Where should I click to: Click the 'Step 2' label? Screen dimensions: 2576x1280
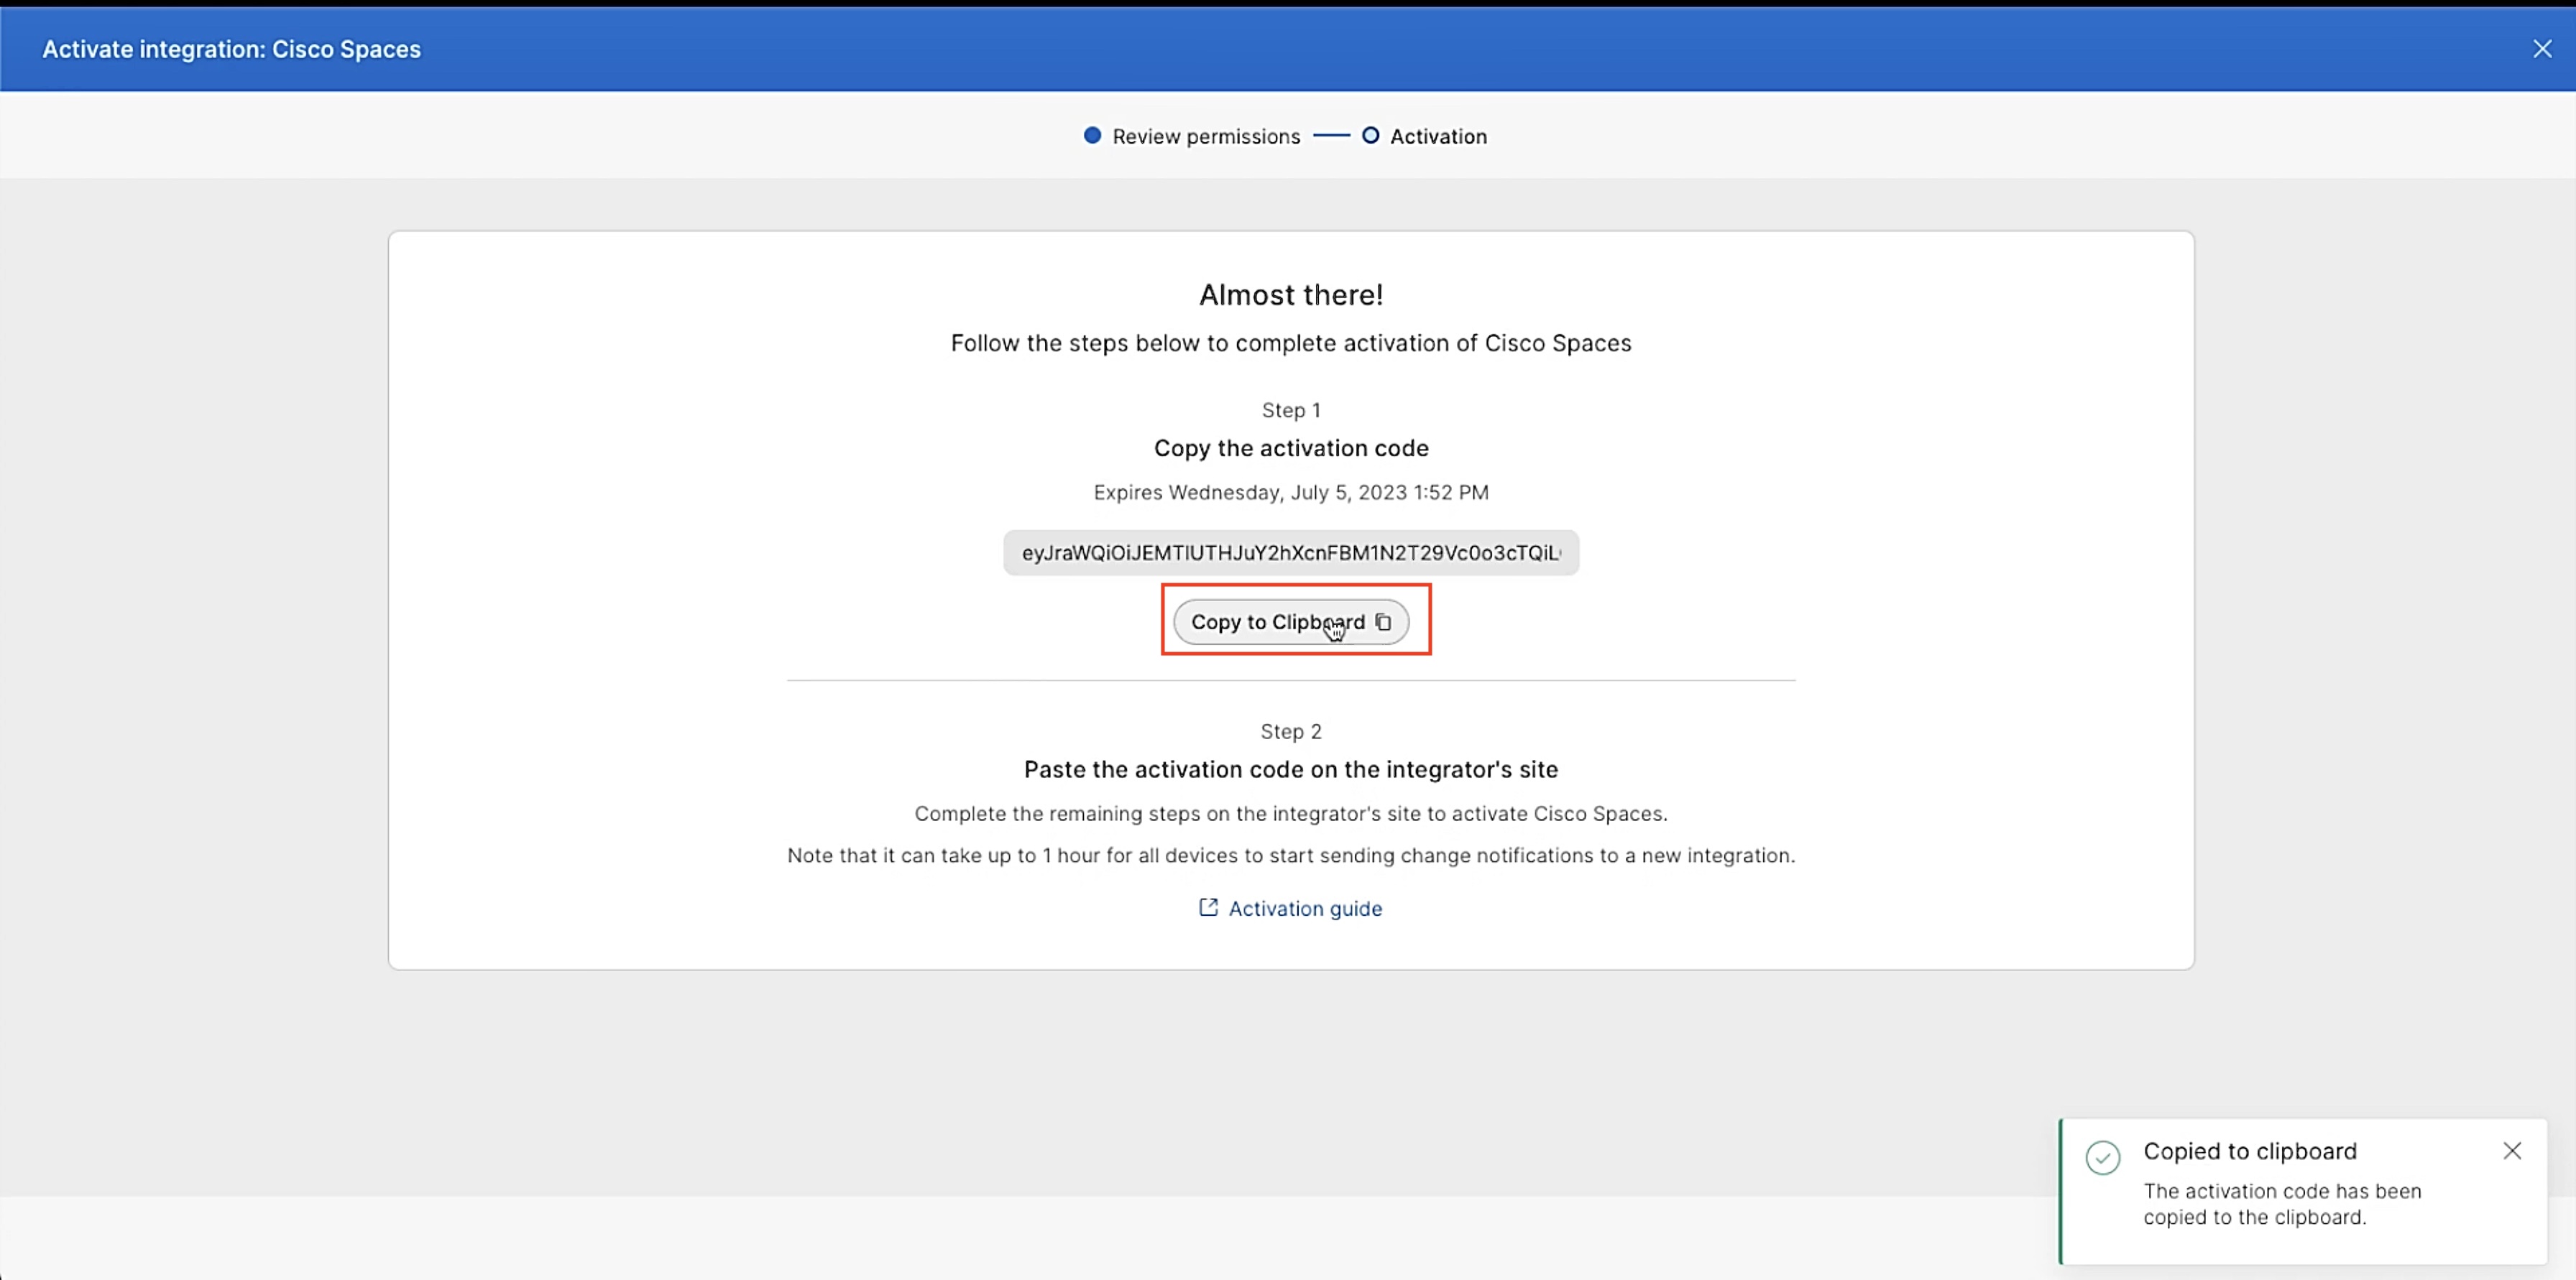1291,731
